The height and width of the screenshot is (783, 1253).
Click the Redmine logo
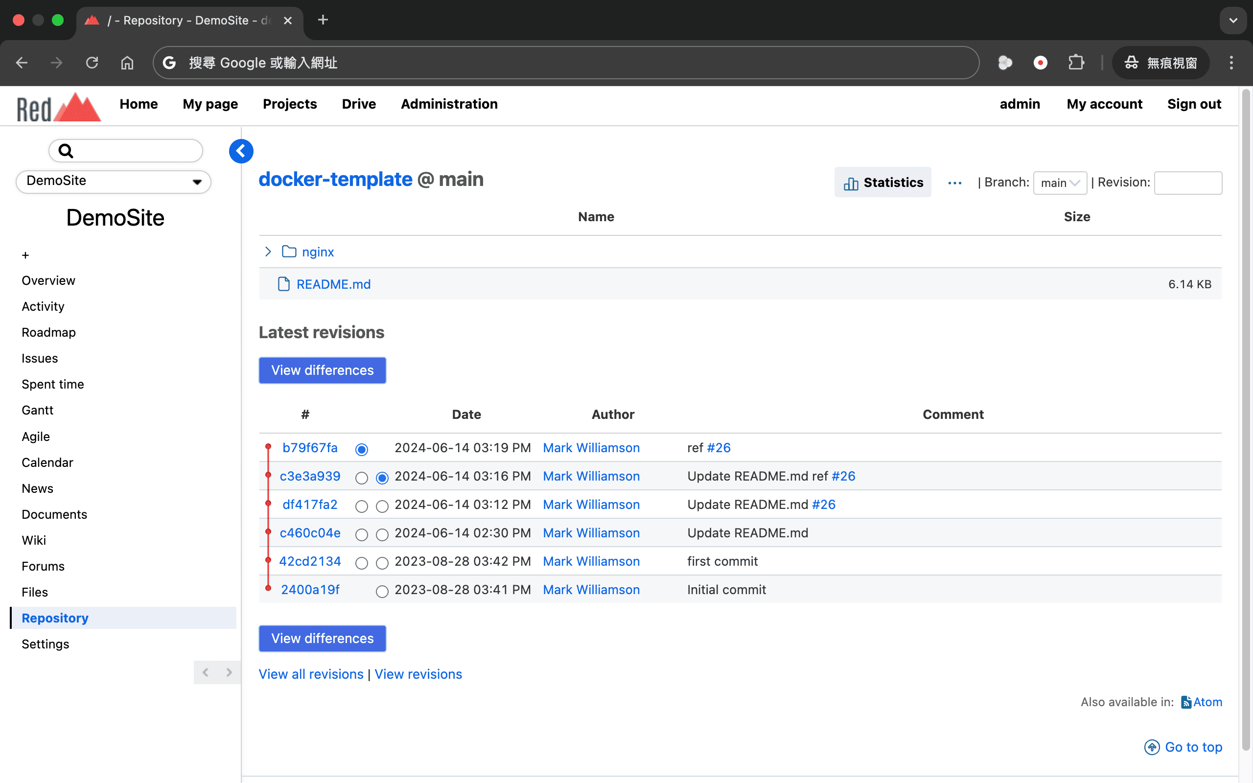pos(58,107)
